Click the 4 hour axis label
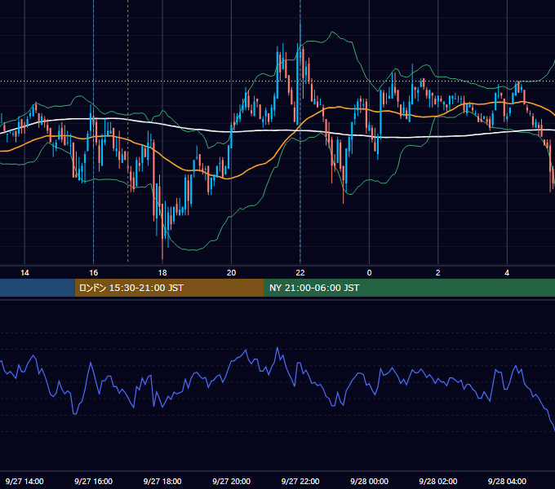Image resolution: width=555 pixels, height=489 pixels. coord(507,273)
